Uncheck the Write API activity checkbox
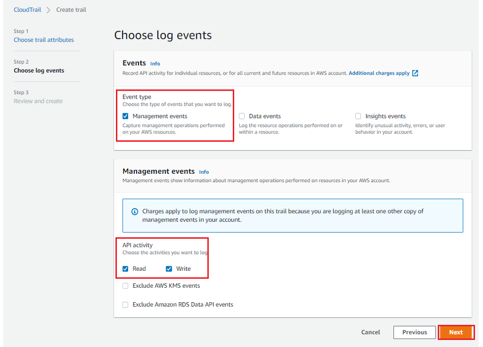The width and height of the screenshot is (483, 347). pos(169,269)
